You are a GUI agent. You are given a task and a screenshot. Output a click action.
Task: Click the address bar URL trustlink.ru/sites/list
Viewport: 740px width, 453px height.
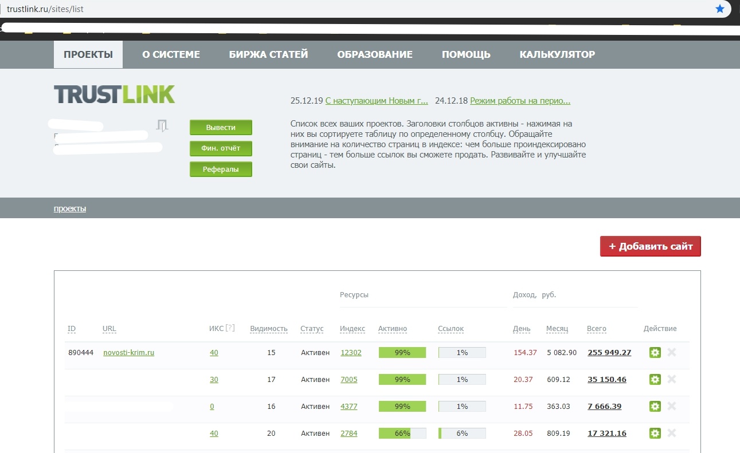[45, 9]
